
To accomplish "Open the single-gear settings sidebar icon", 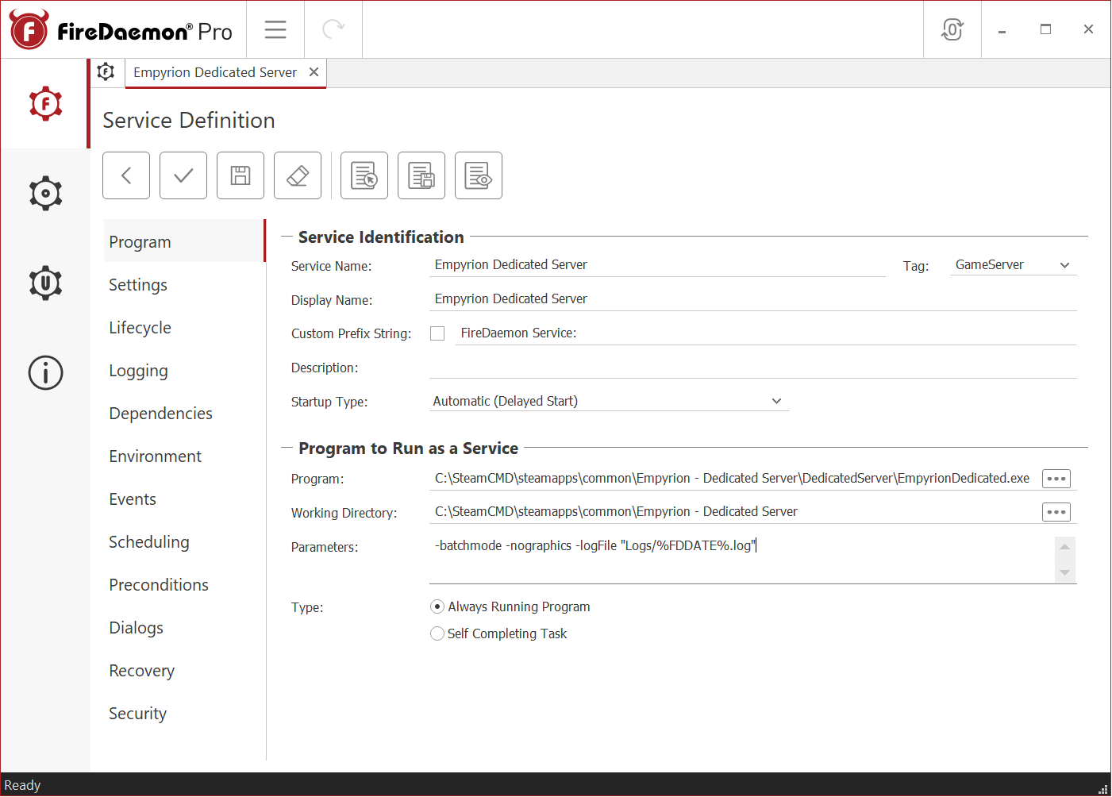I will point(45,193).
